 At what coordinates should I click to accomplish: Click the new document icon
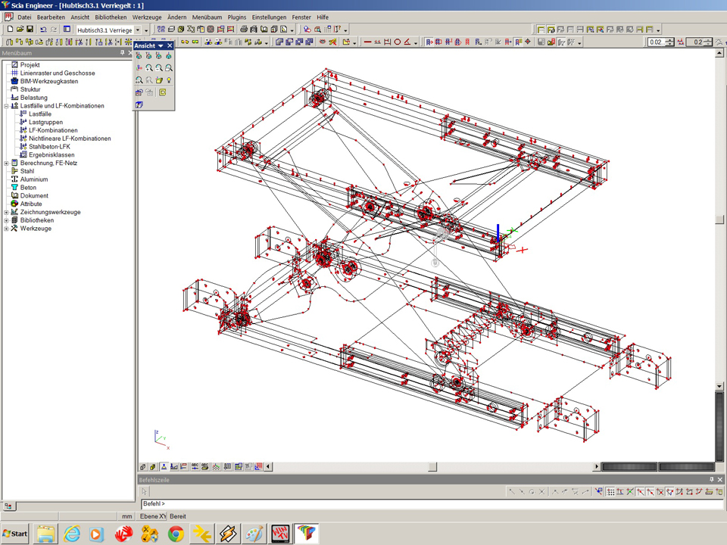pyautogui.click(x=10, y=30)
